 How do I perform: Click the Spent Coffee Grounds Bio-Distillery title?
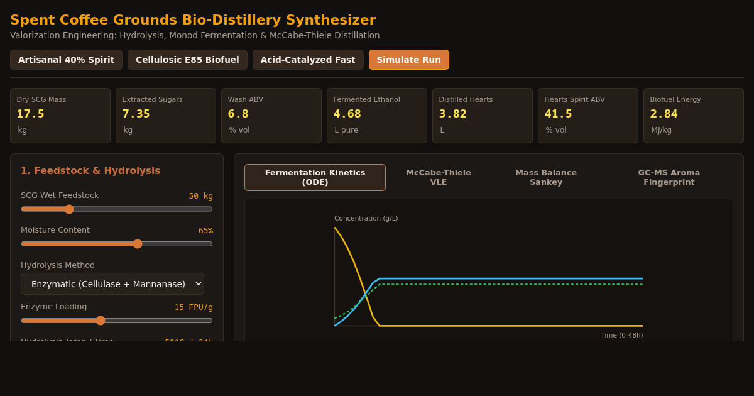click(x=193, y=20)
